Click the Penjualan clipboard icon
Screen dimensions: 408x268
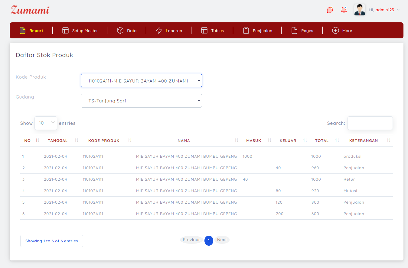(246, 31)
